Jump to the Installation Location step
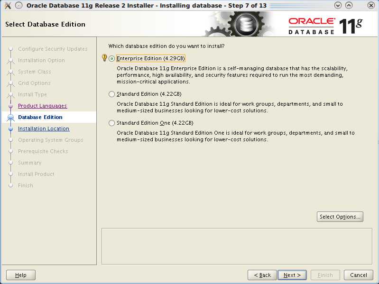Screen dimensions: 379x284 44,128
